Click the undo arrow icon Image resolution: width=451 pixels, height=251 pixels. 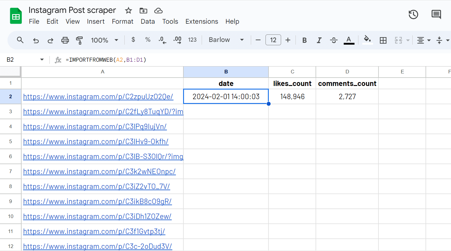pyautogui.click(x=36, y=40)
